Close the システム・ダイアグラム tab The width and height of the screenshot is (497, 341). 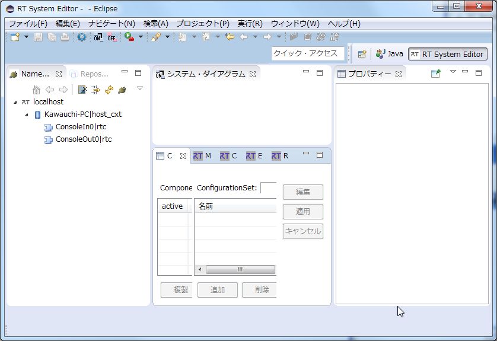pyautogui.click(x=253, y=74)
